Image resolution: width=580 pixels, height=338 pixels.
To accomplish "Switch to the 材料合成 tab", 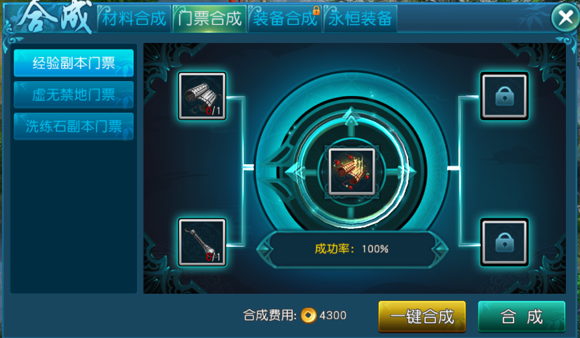I will point(134,19).
